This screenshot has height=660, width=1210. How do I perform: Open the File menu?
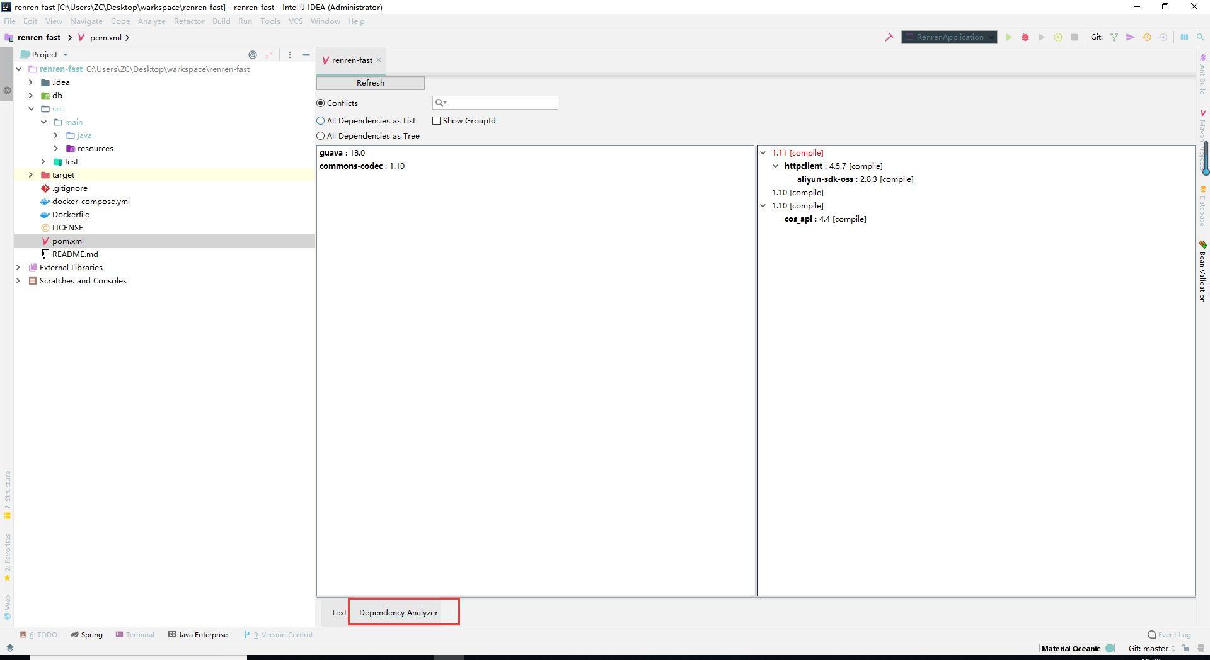point(9,21)
